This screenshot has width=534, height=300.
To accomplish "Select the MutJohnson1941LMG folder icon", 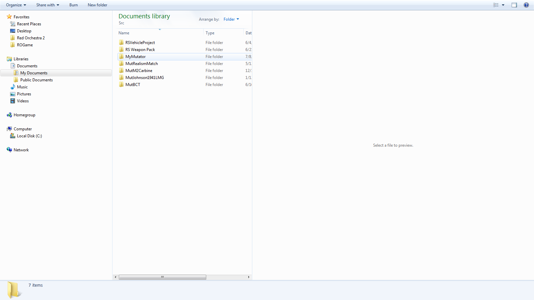I will pyautogui.click(x=121, y=77).
